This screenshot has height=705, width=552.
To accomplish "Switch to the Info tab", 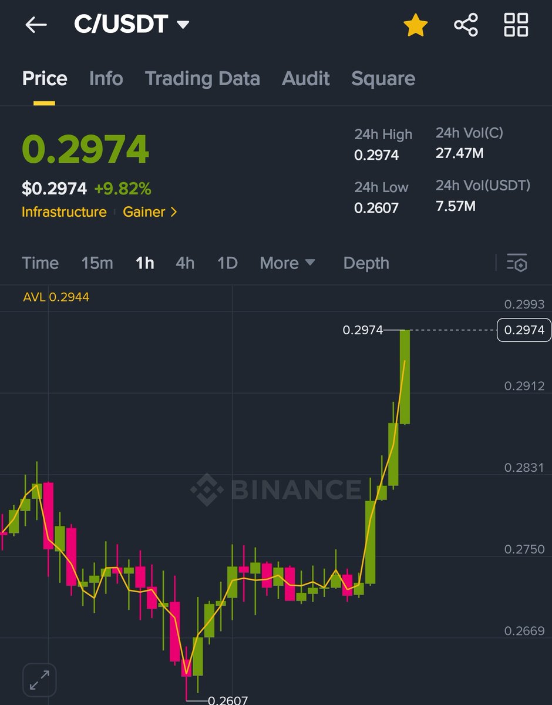I will click(106, 78).
